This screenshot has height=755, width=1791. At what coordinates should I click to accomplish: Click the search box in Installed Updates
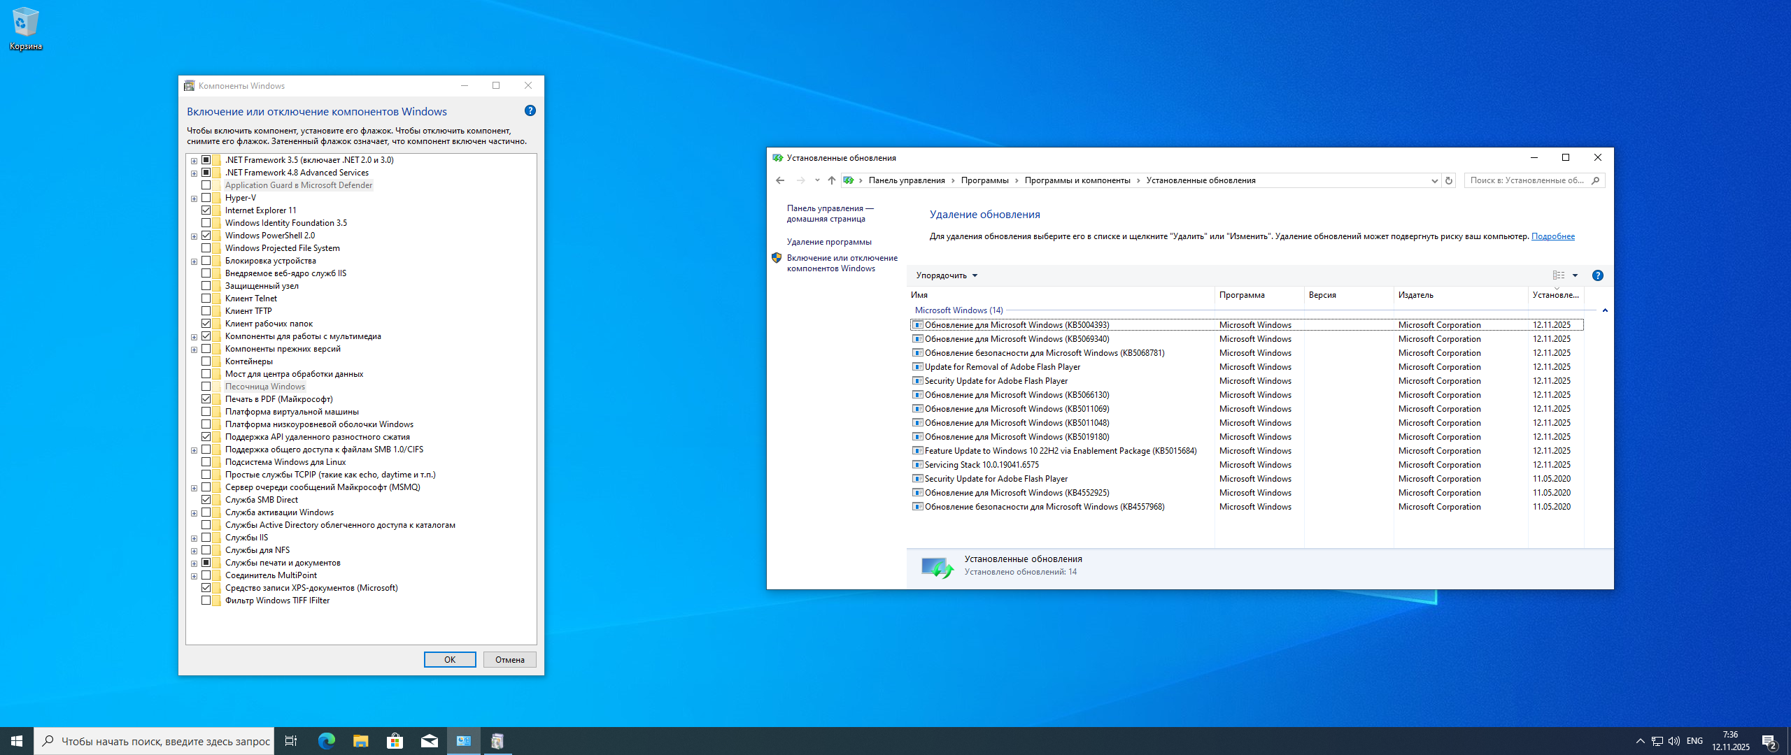coord(1527,180)
